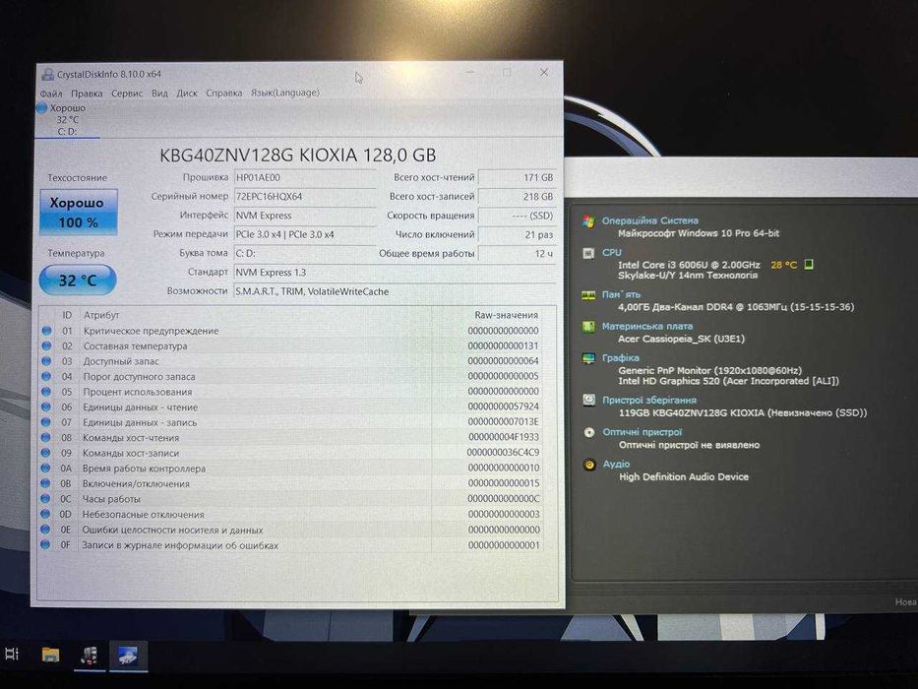
Task: Click status dot for Критическое предупреждение row
Action: tap(47, 331)
